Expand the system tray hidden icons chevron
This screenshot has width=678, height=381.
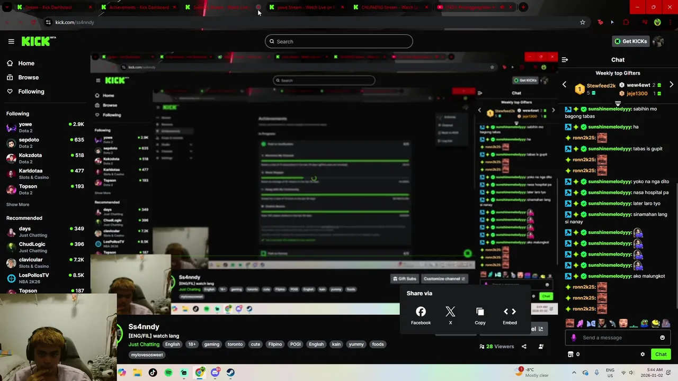click(574, 373)
